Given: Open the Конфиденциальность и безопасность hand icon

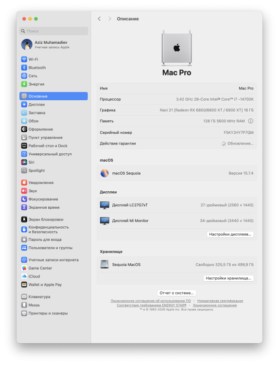Looking at the screenshot, I should (x=24, y=230).
